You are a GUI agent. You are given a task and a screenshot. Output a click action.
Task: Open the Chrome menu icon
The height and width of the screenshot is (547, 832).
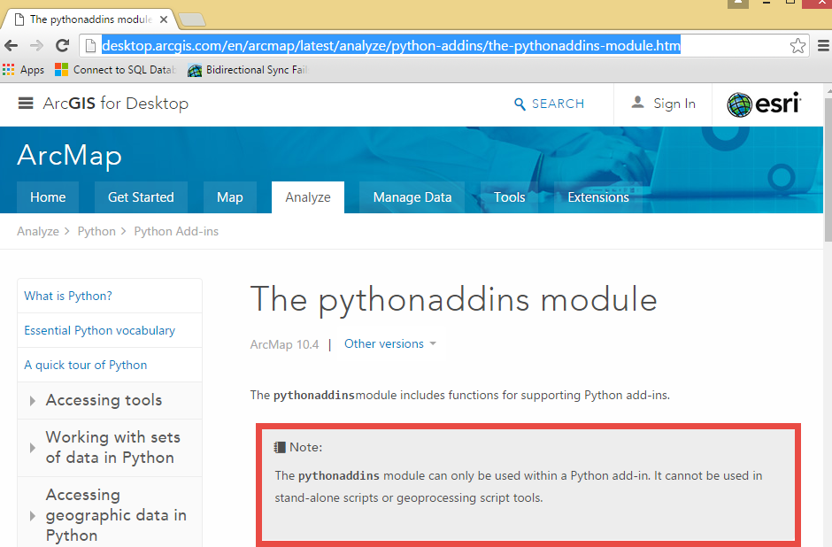click(x=823, y=46)
